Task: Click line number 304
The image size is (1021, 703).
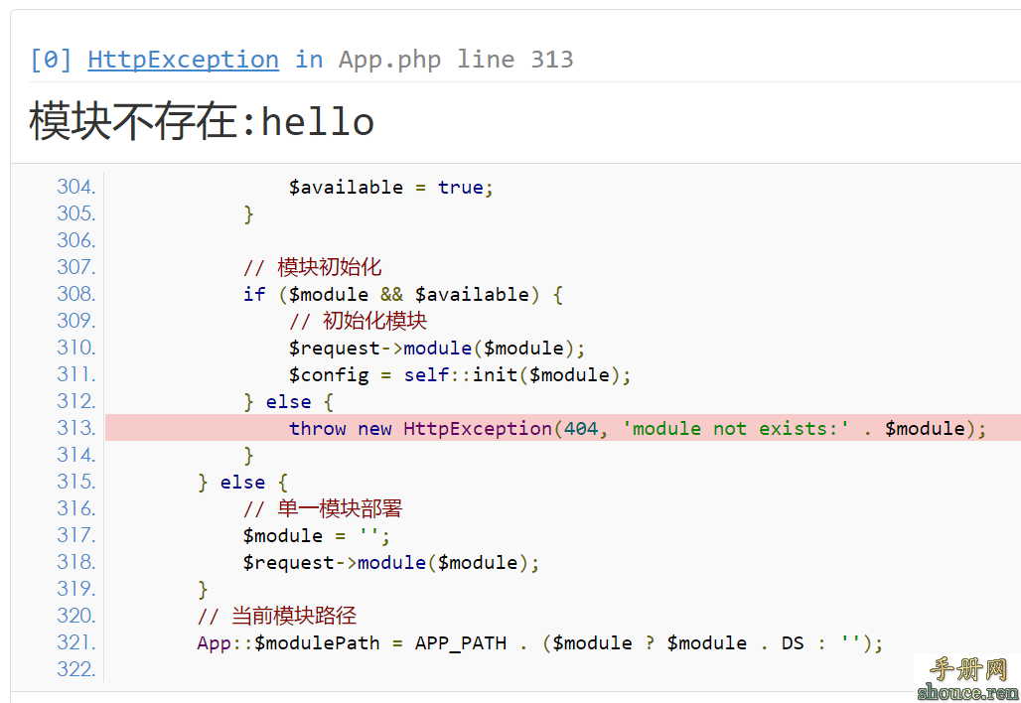Action: [x=76, y=188]
